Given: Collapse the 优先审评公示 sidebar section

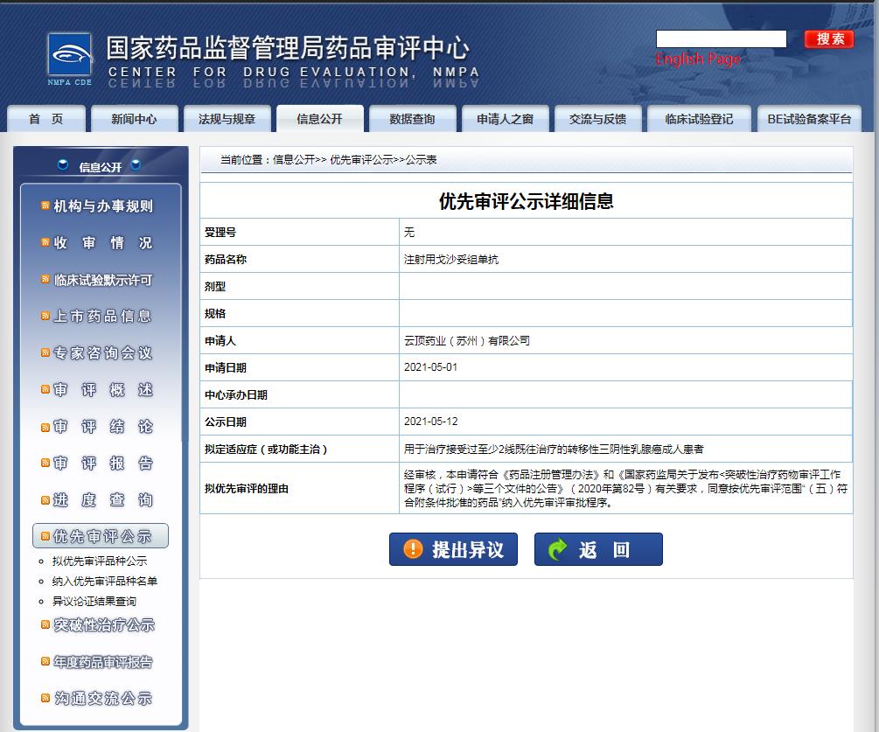Looking at the screenshot, I should (101, 536).
